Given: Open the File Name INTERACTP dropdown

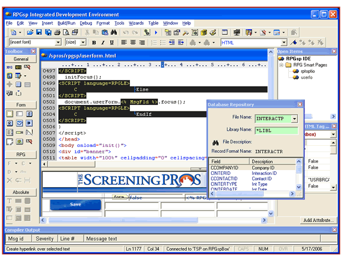Looking at the screenshot, I should click(294, 119).
